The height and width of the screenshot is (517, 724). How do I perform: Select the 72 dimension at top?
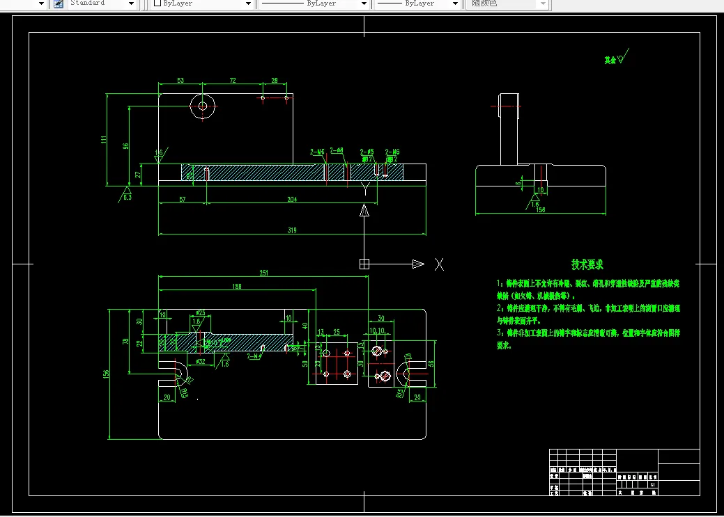tap(233, 80)
